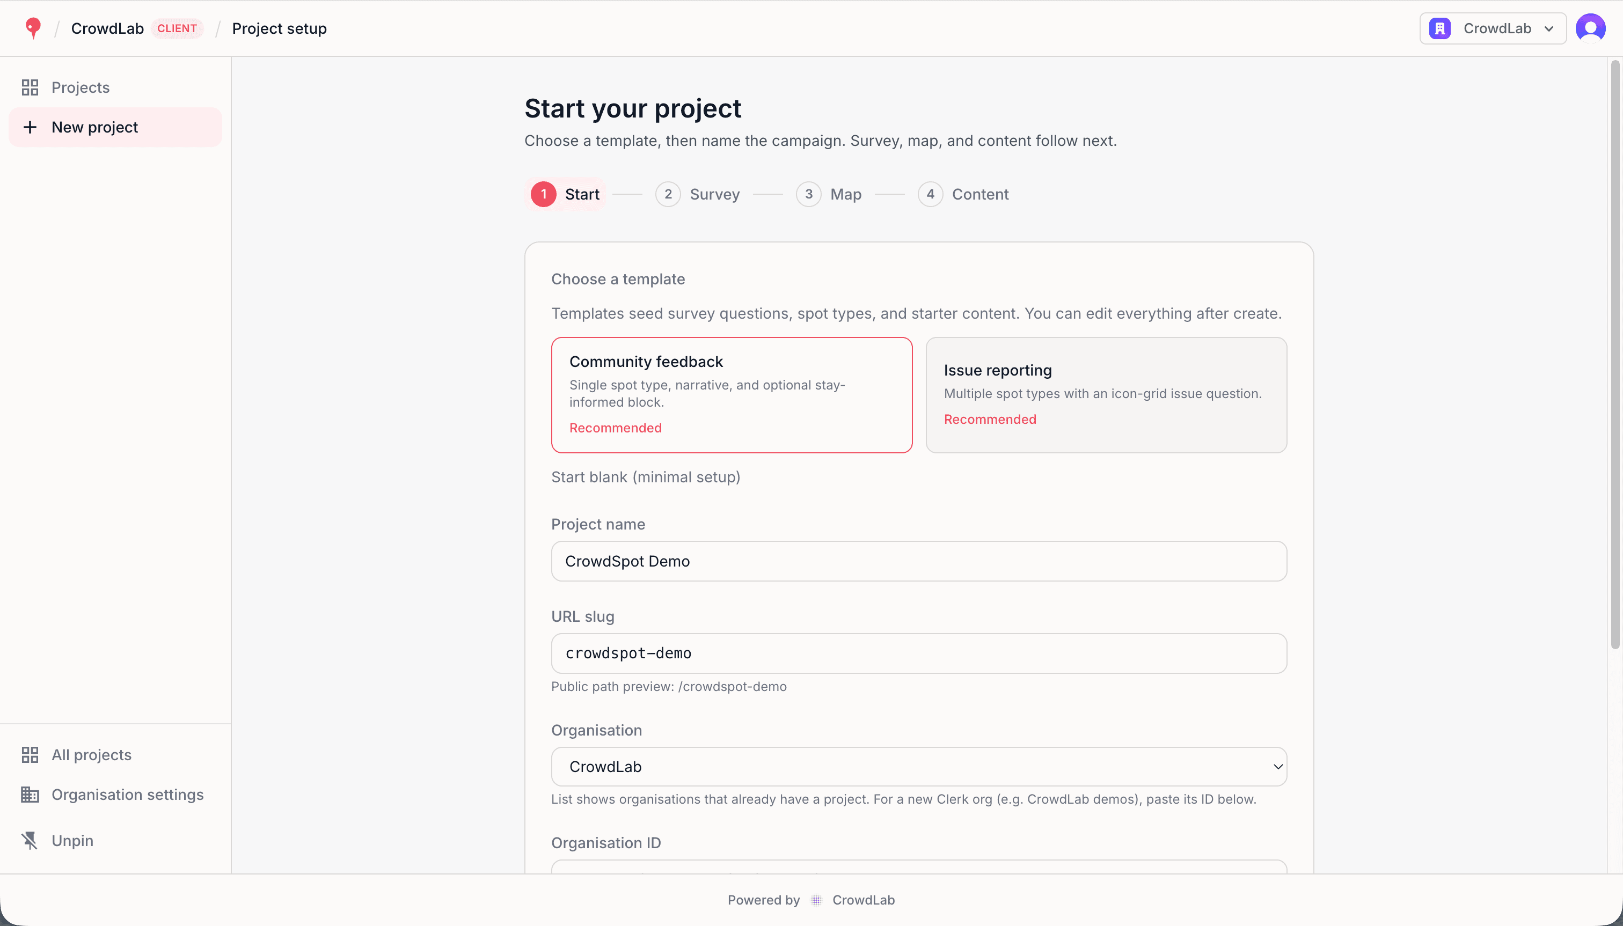Click the CLIENT badge
The height and width of the screenshot is (926, 1623).
[x=177, y=28]
